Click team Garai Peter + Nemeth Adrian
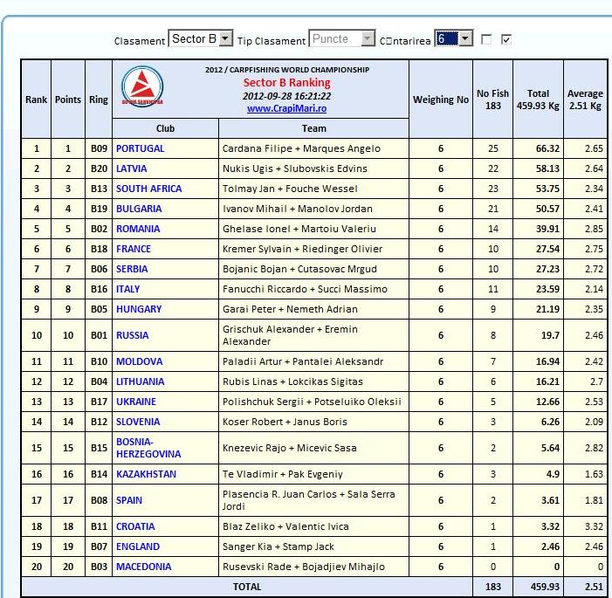 click(290, 309)
